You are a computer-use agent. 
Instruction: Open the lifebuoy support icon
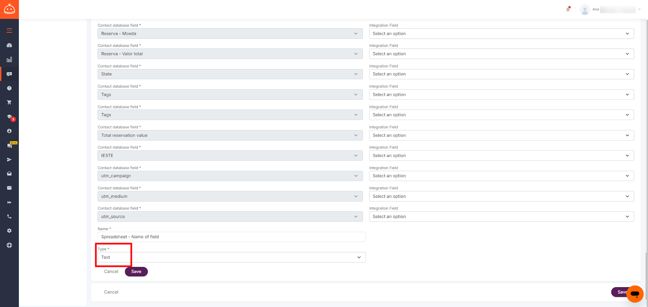point(9,245)
